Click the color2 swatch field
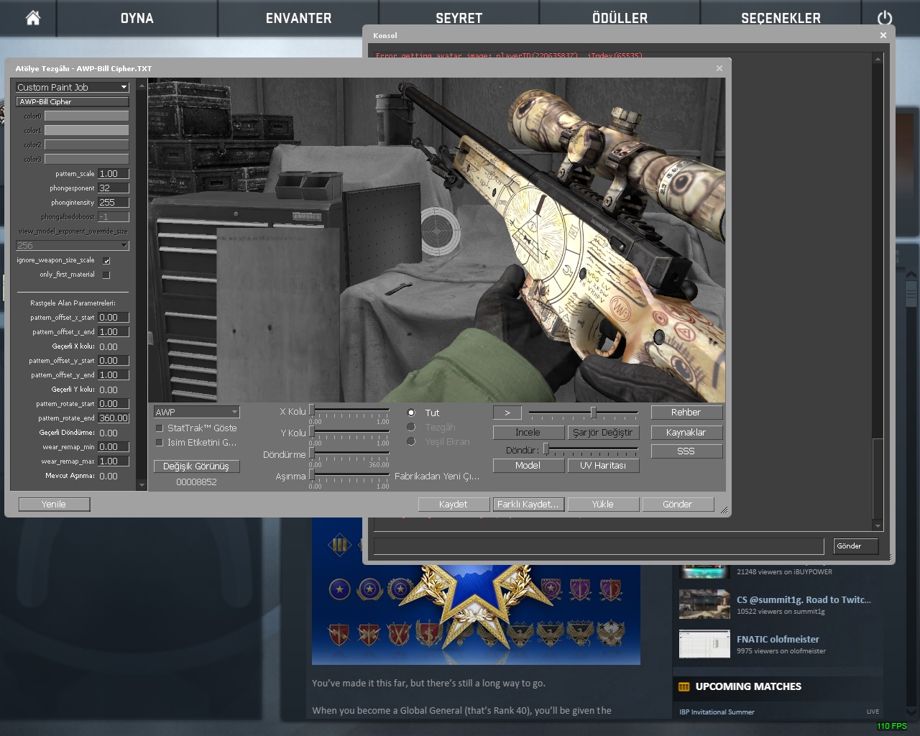Image resolution: width=920 pixels, height=736 pixels. 86,144
